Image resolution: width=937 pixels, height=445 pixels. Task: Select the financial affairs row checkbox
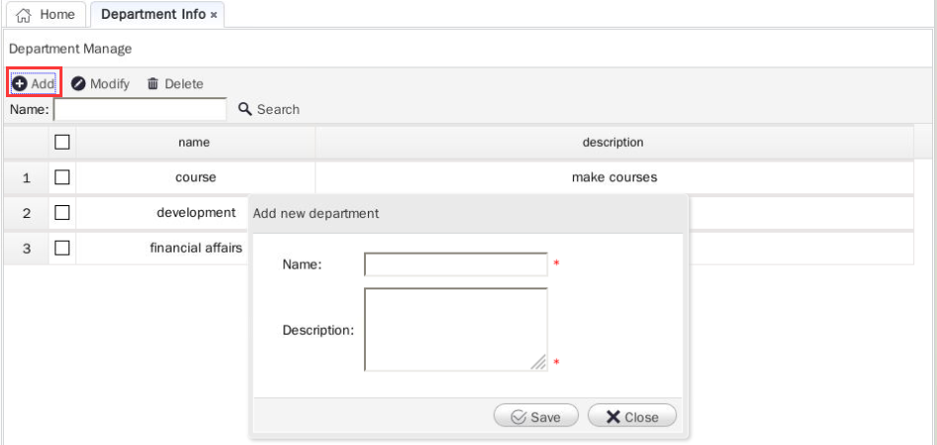tap(62, 248)
